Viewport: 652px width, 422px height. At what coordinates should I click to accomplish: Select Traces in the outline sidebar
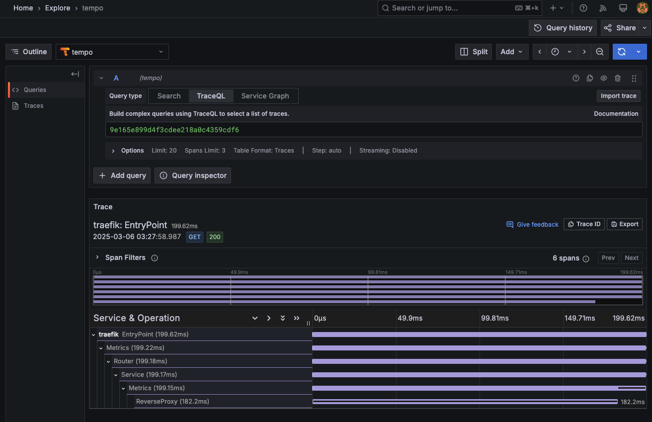click(x=46, y=106)
